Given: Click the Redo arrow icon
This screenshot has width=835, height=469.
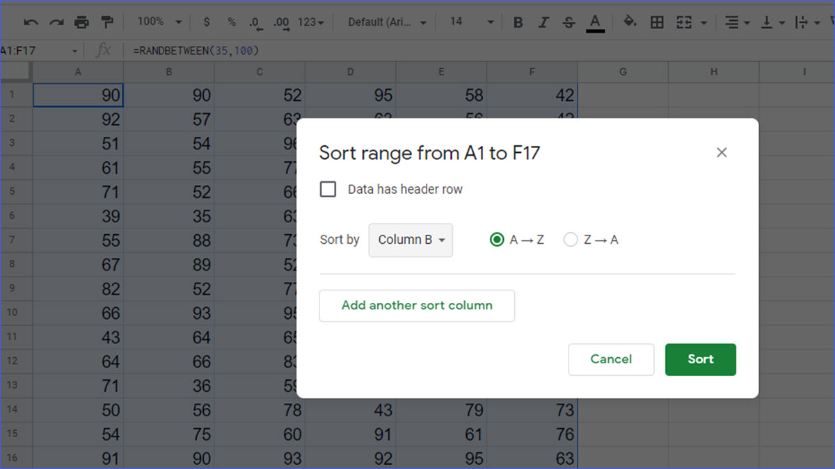Looking at the screenshot, I should [56, 23].
